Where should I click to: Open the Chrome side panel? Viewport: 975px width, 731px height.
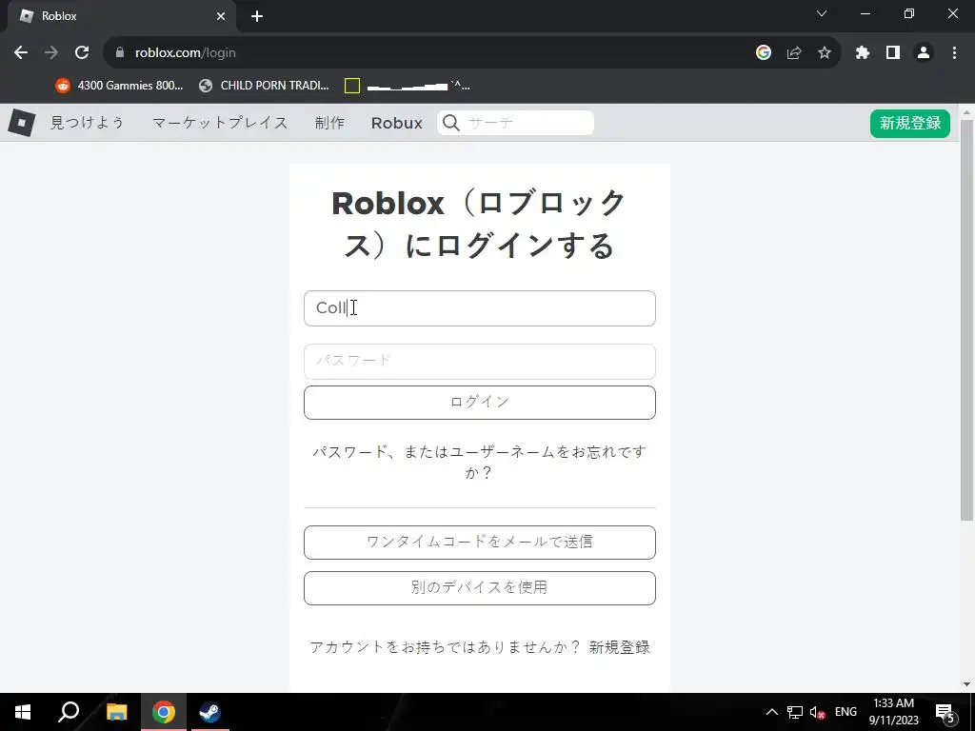pyautogui.click(x=893, y=53)
